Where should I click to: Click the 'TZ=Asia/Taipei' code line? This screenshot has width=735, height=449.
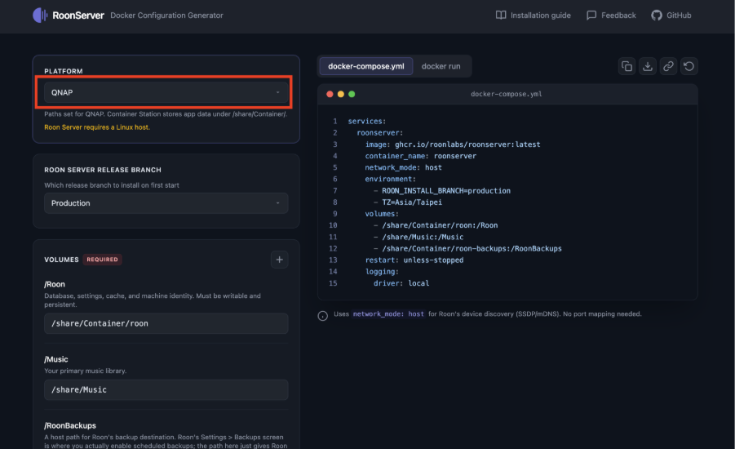412,202
